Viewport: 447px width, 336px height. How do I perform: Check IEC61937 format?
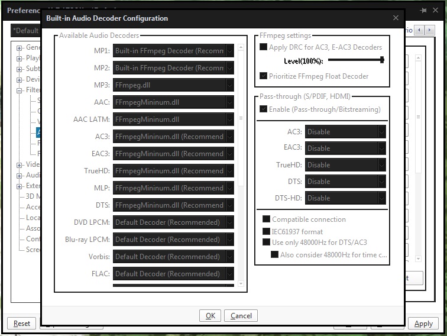pos(266,231)
